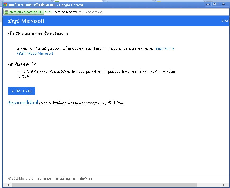This screenshot has height=188, width=230.
Task: Click the green padlock security icon
Action: [x=6, y=12]
